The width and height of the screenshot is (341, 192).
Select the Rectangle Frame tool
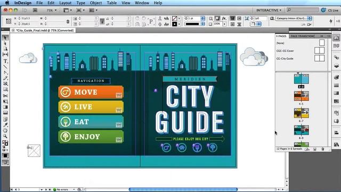5,84
